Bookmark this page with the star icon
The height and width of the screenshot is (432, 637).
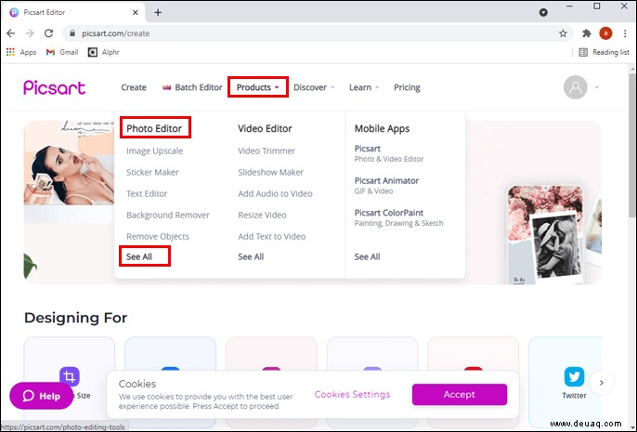coord(563,33)
